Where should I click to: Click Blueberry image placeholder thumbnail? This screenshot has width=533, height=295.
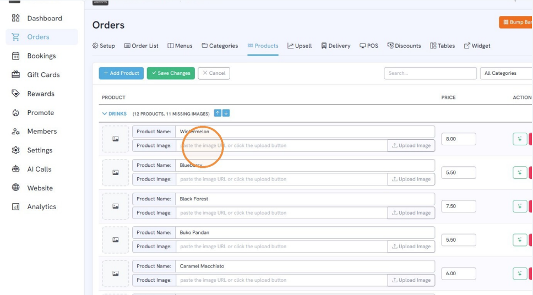(x=116, y=172)
